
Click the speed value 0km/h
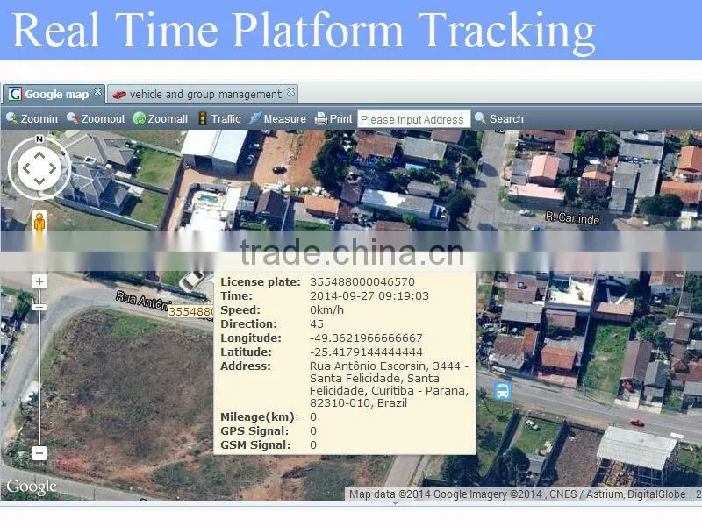tap(326, 310)
